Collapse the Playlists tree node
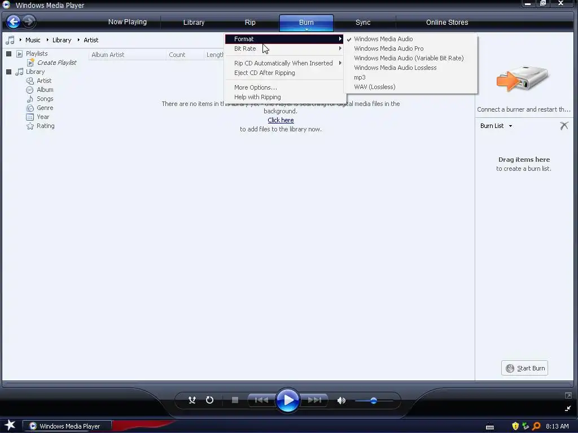Image resolution: width=578 pixels, height=433 pixels. [9, 54]
